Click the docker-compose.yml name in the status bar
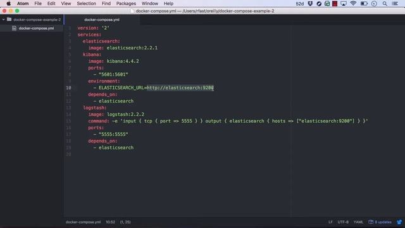 coord(83,222)
